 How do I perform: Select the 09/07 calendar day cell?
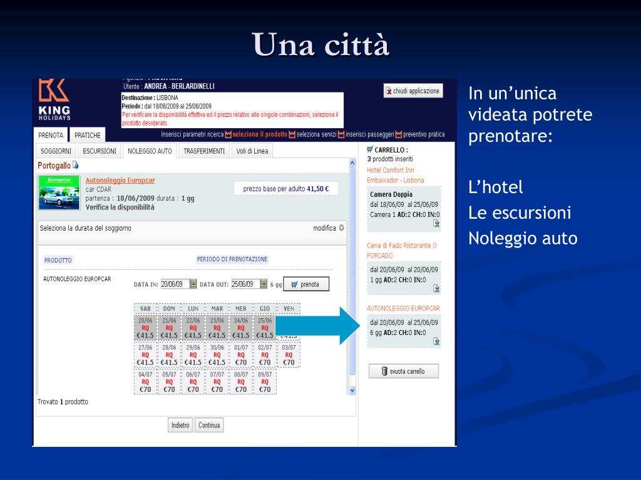pos(265,382)
